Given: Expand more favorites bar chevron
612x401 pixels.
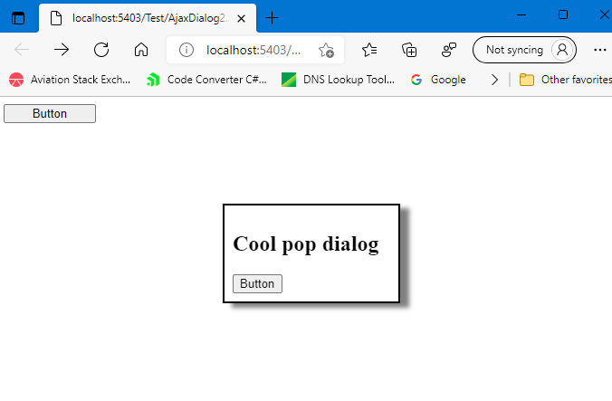Looking at the screenshot, I should [494, 80].
